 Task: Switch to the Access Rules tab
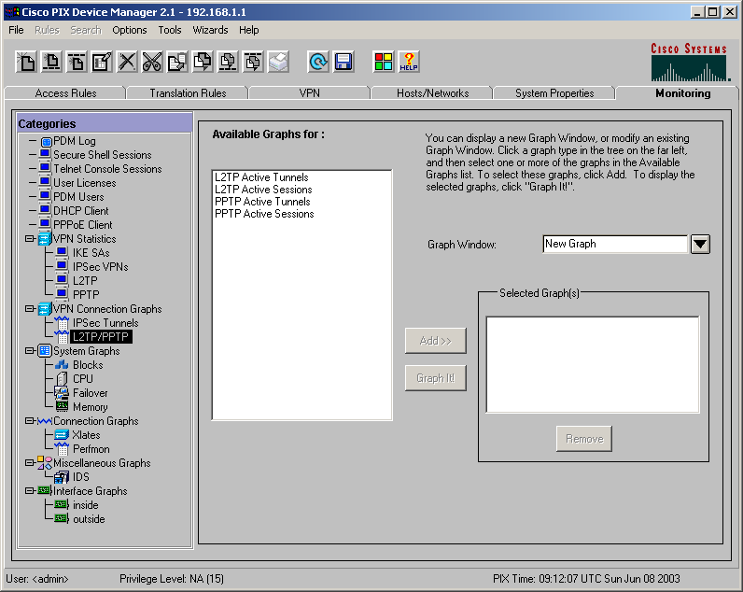tap(65, 92)
